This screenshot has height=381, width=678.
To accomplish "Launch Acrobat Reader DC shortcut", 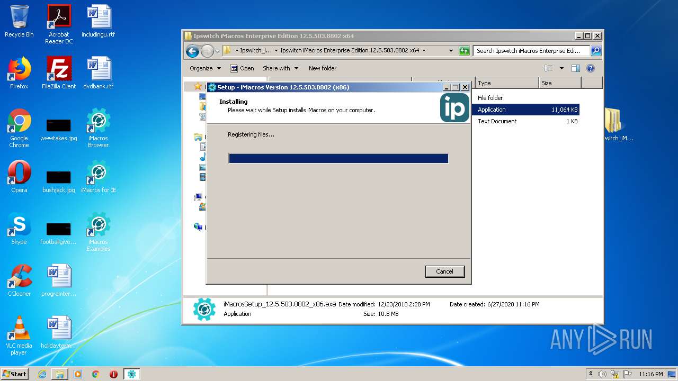I will click(59, 24).
